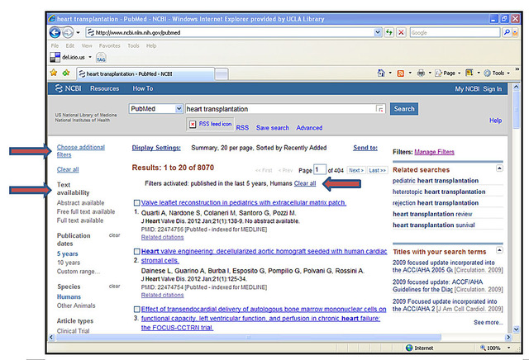Open Display Settings link
Image resolution: width=529 pixels, height=360 pixels.
(x=156, y=148)
